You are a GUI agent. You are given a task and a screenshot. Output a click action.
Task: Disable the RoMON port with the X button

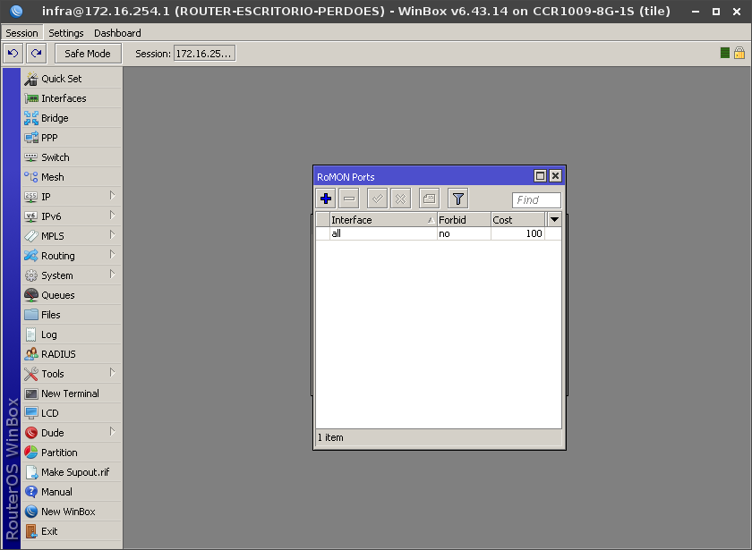tap(400, 199)
